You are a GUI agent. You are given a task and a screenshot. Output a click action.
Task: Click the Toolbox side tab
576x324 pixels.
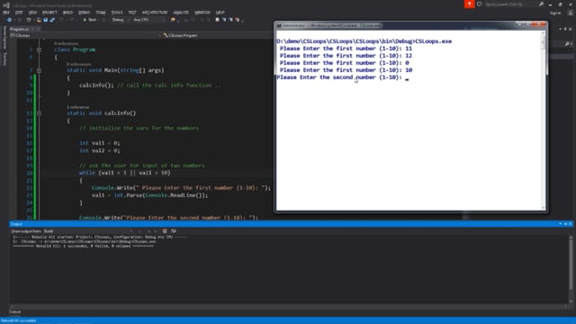tap(4, 58)
